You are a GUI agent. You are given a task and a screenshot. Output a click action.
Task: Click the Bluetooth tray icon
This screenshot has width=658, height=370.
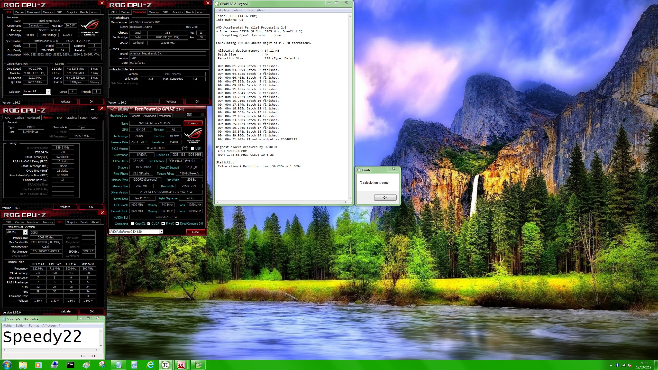(617, 365)
